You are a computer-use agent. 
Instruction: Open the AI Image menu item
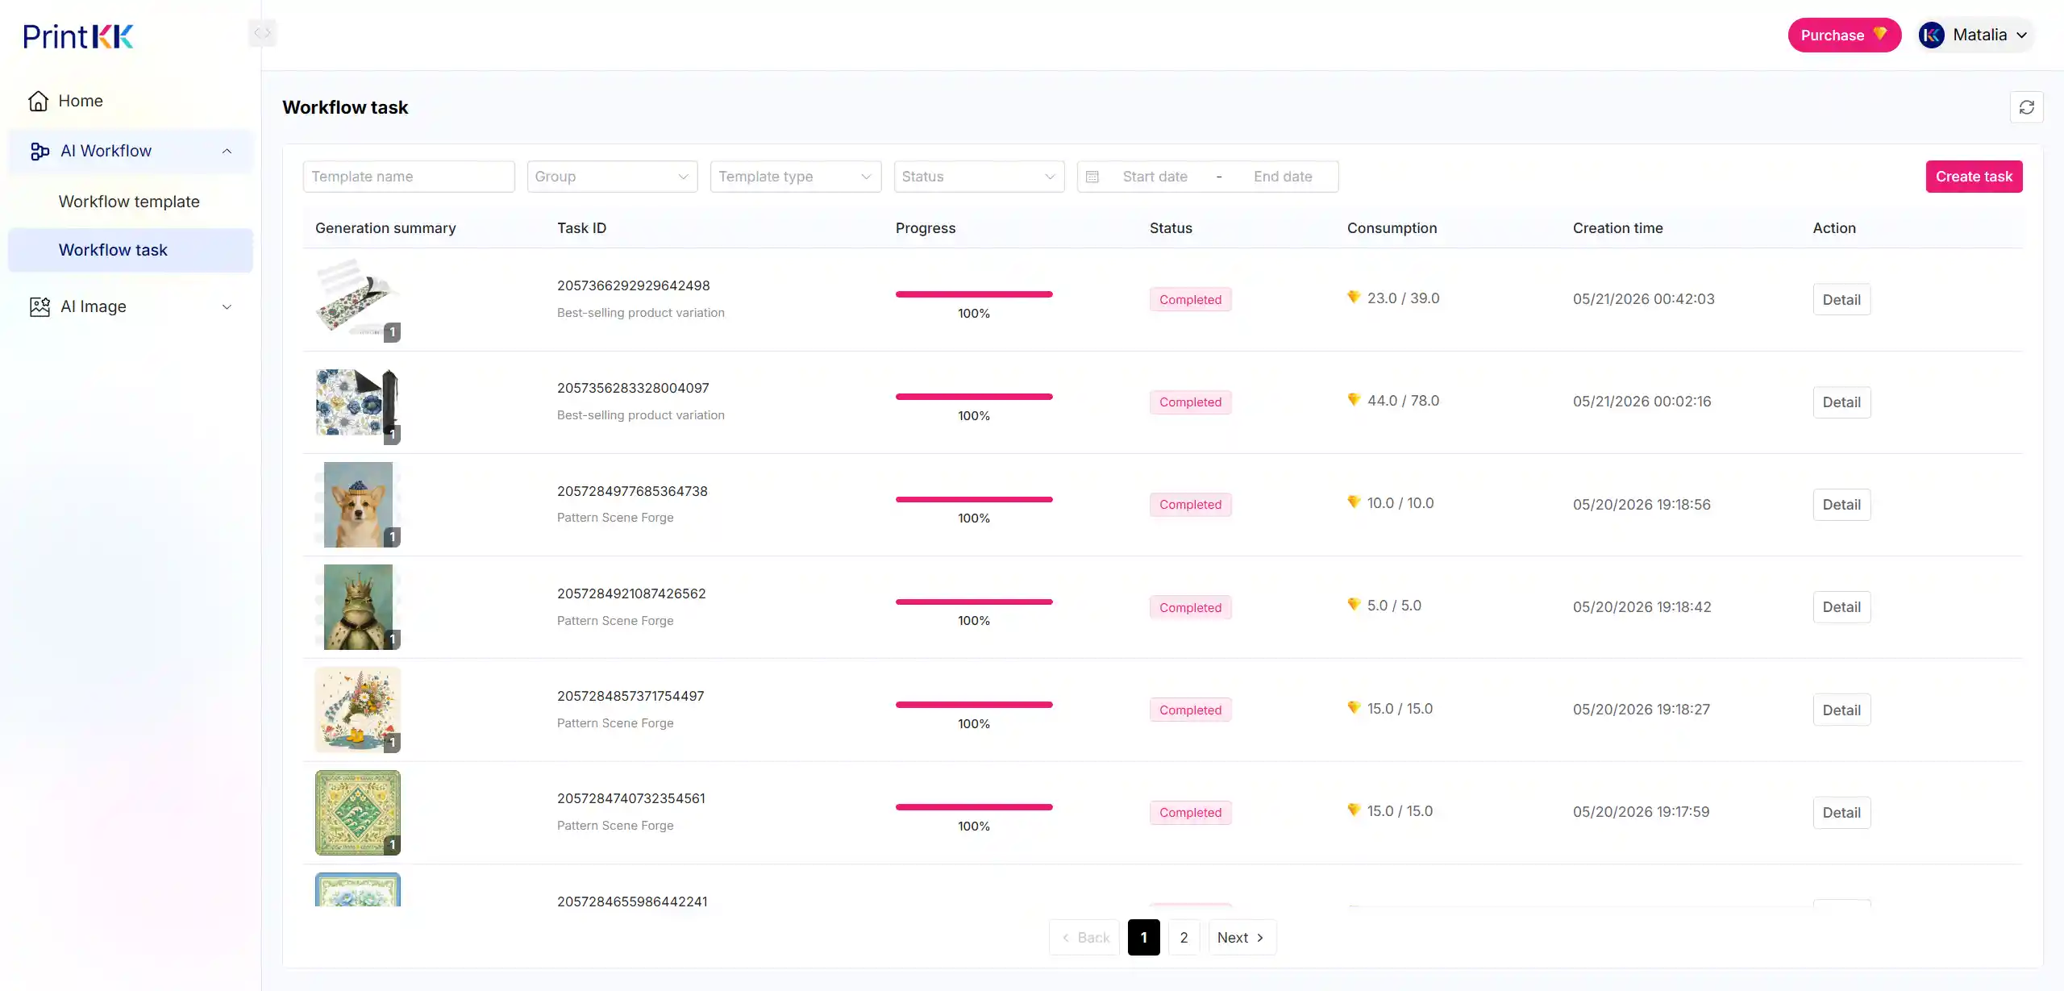pyautogui.click(x=131, y=306)
